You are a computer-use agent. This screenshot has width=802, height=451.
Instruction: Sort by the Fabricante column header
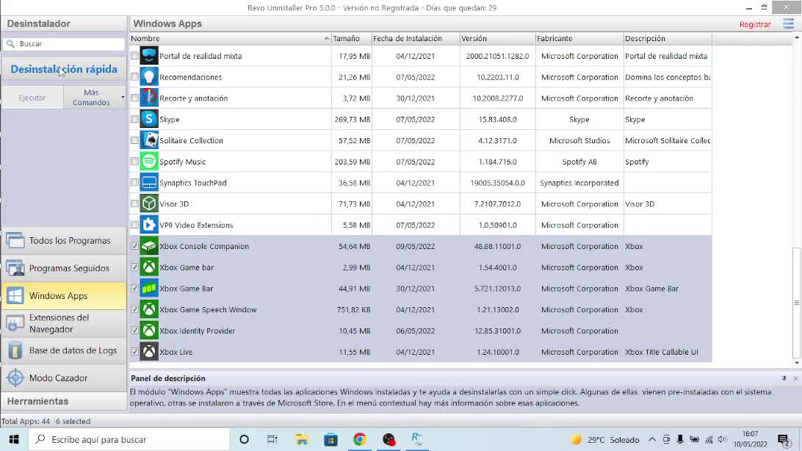[579, 38]
